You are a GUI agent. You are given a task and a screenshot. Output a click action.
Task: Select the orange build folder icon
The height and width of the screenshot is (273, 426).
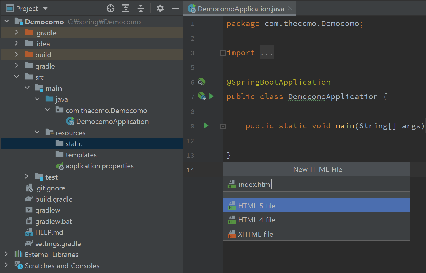click(29, 54)
